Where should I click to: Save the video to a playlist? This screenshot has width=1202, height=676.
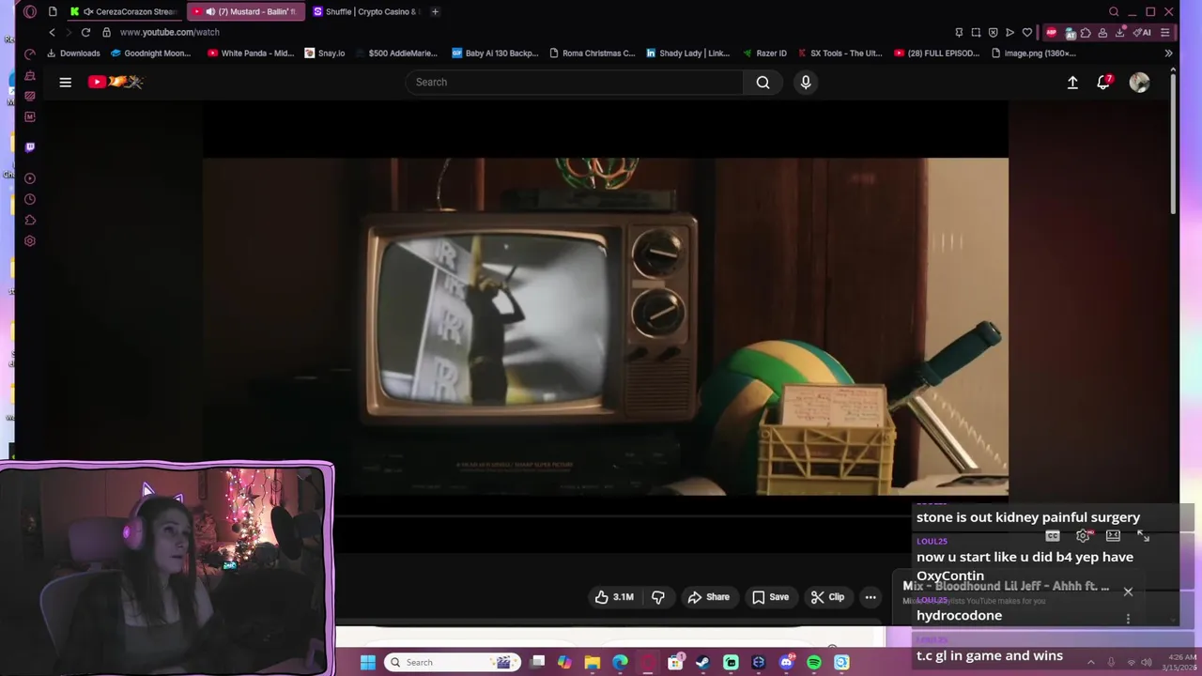tap(770, 597)
